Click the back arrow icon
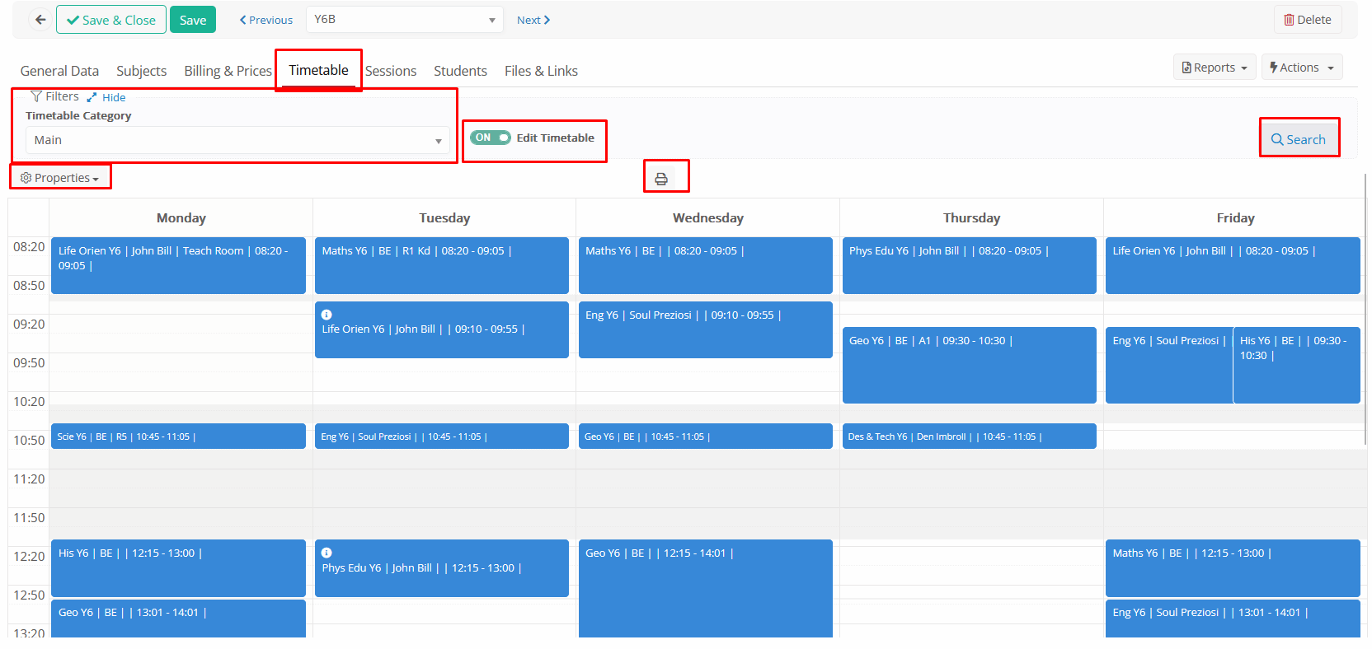Viewport: 1372px width, 649px height. [x=40, y=20]
